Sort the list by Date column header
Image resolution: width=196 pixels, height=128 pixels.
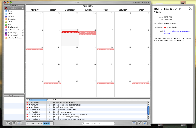tap(37, 100)
